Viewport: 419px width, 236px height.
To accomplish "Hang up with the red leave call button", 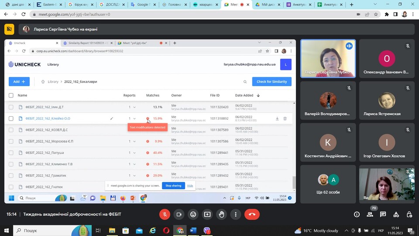I will 252,214.
